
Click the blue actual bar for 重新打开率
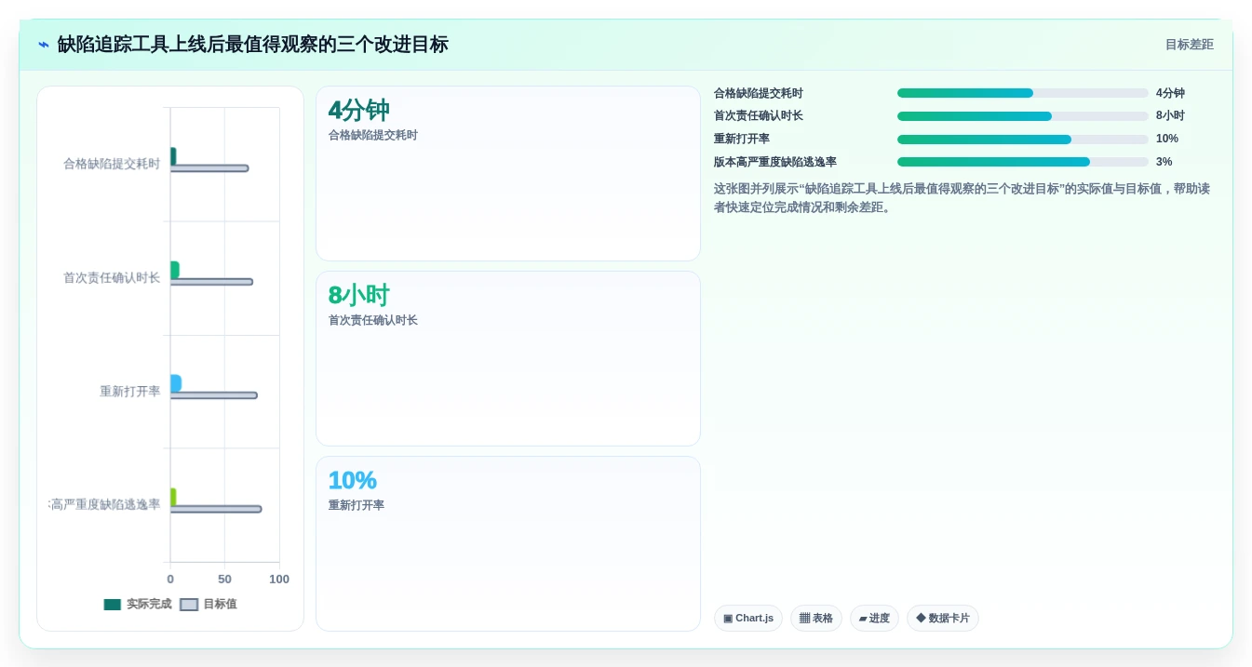176,383
